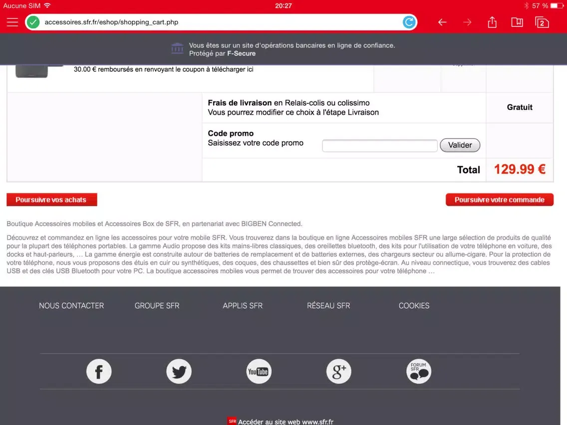Click the Frais de livraison label
This screenshot has width=567, height=425.
[x=240, y=103]
